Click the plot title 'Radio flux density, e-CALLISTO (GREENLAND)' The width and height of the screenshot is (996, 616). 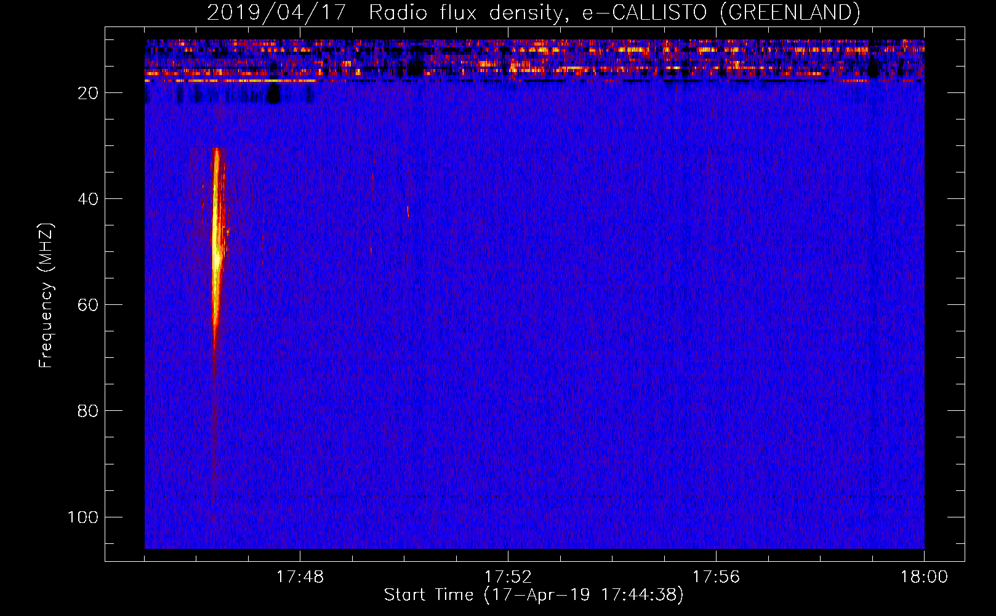click(614, 12)
